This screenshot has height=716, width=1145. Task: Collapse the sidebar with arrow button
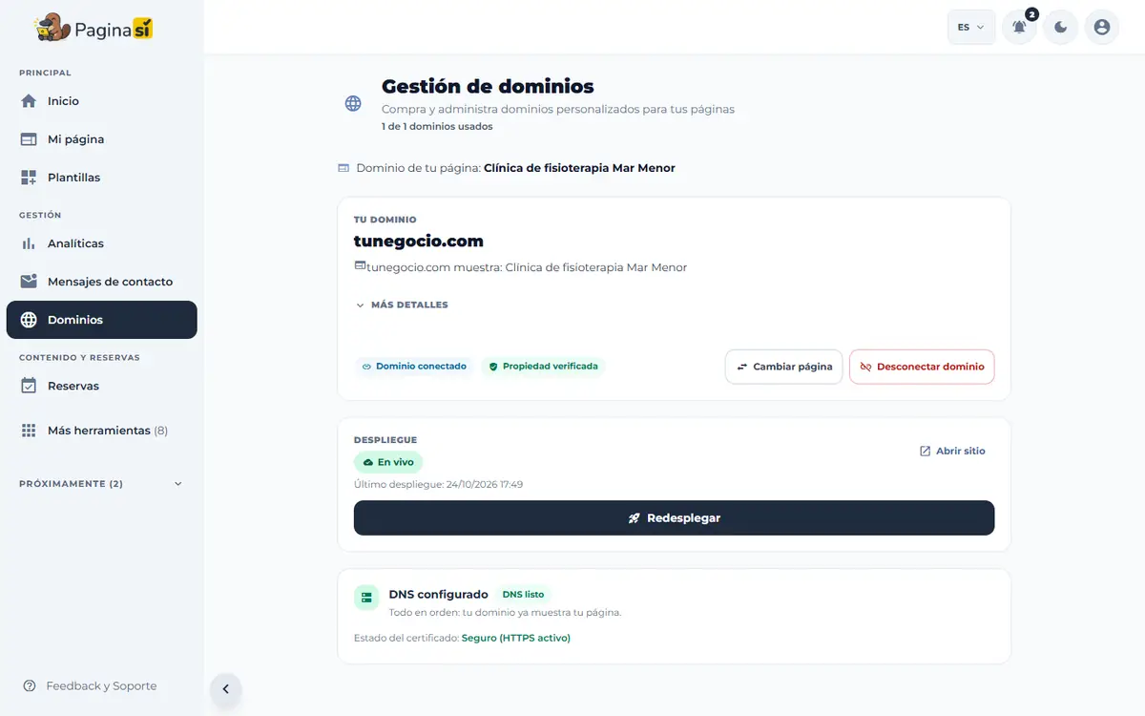pyautogui.click(x=226, y=689)
